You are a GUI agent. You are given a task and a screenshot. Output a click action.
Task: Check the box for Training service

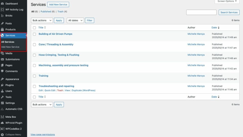(x=34, y=76)
